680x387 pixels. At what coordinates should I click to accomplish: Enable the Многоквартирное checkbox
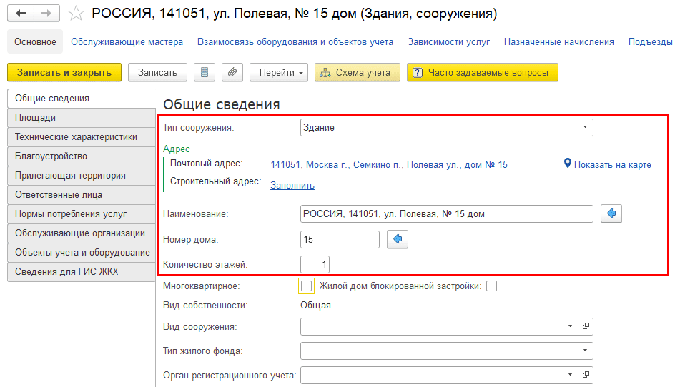click(x=307, y=286)
